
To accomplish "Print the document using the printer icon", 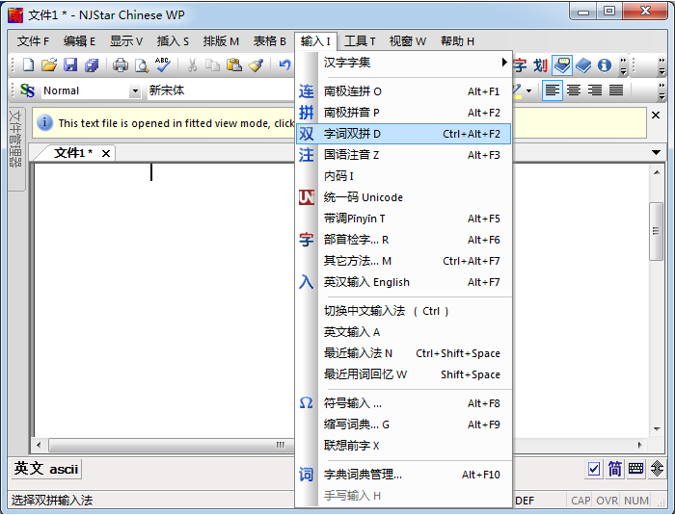I will [121, 65].
